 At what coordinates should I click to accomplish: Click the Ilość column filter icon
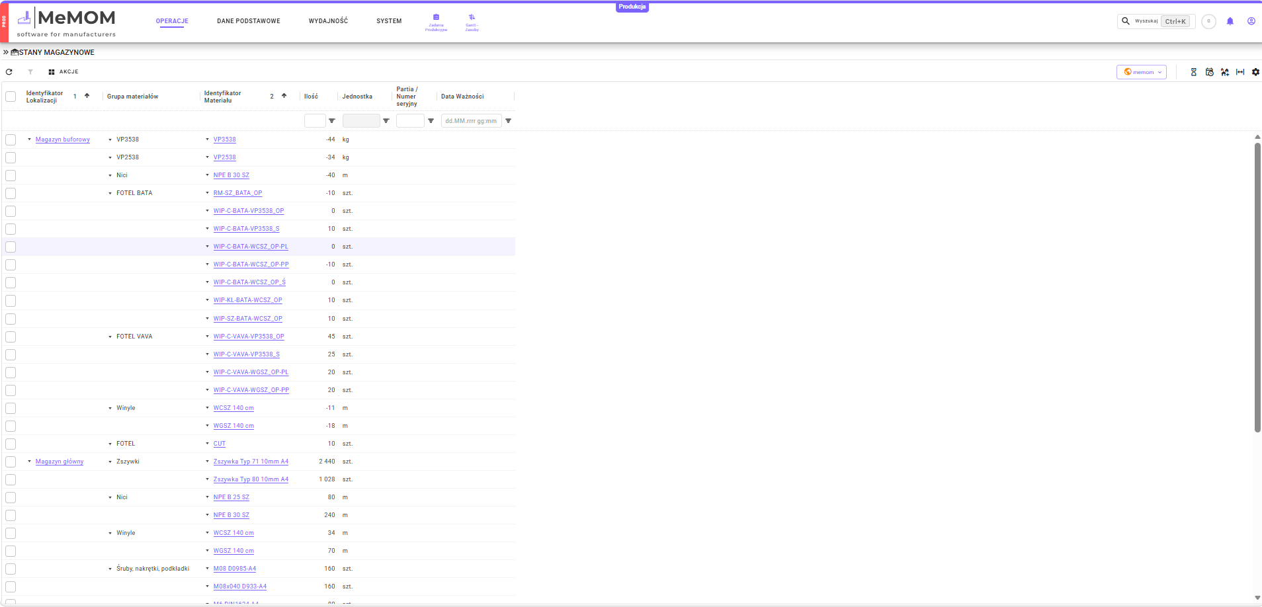coord(332,121)
